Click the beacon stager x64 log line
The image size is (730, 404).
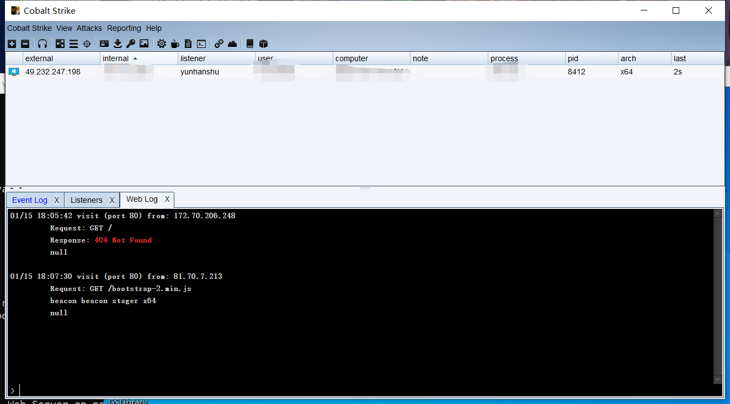[103, 300]
